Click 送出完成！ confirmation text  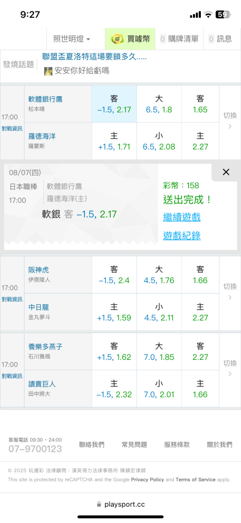(187, 200)
